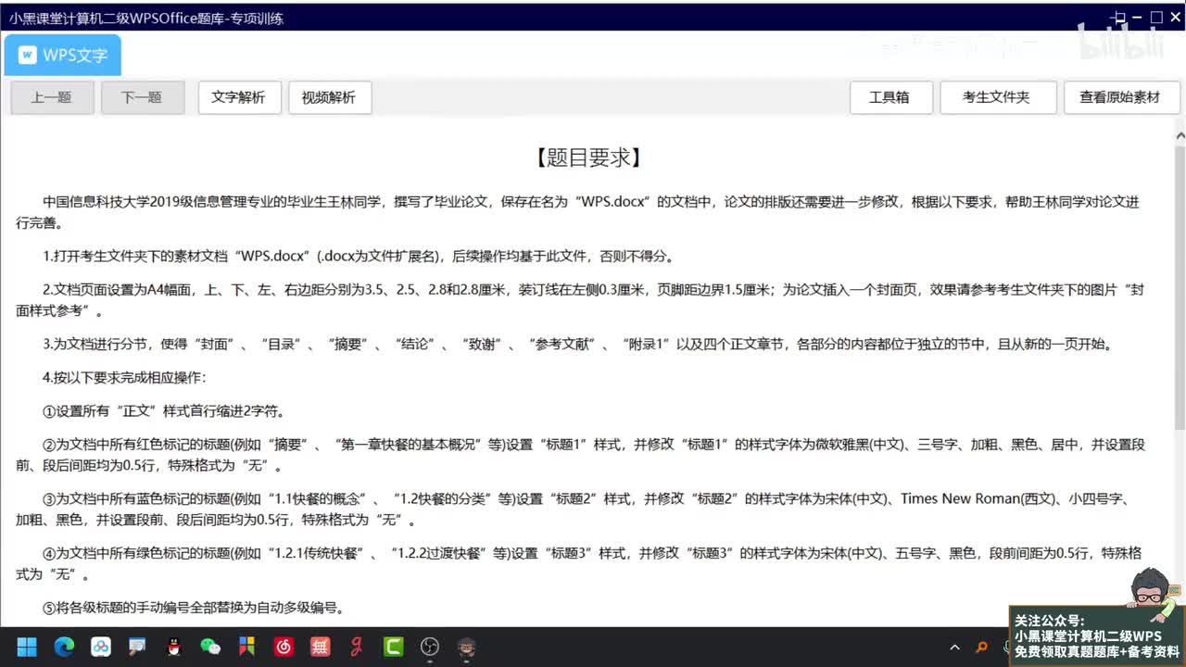This screenshot has width=1186, height=667.
Task: Open green Camtasia taskbar icon
Action: pyautogui.click(x=393, y=647)
